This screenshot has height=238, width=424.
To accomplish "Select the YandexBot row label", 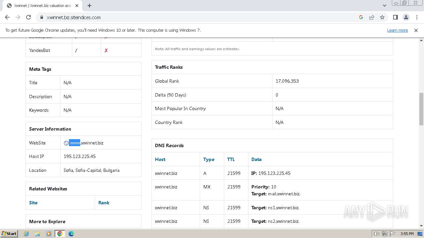I will click(39, 50).
